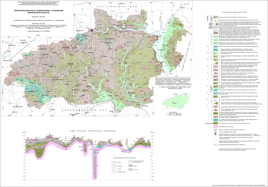
Task: Click the pink erratic boulder blob symbol
Action: 215,130
